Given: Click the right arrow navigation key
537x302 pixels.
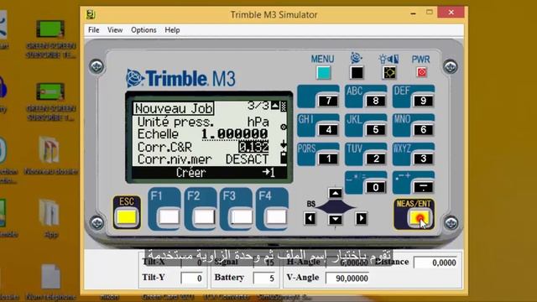Looking at the screenshot, I should point(361,218).
